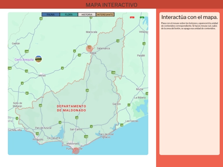This screenshot has width=223, height=167.
Task: Click the Minas city label
Action: click(42, 75)
